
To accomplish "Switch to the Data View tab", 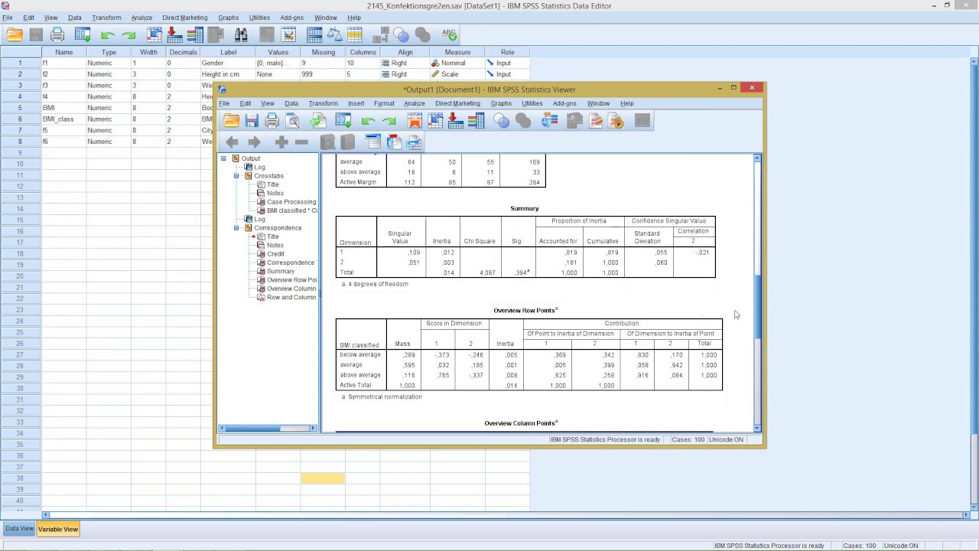I will point(19,529).
